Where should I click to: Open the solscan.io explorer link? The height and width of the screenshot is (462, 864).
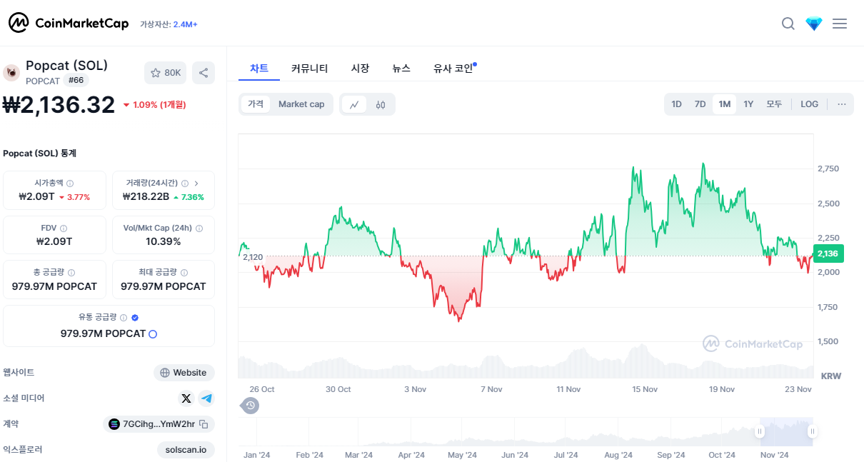click(186, 450)
